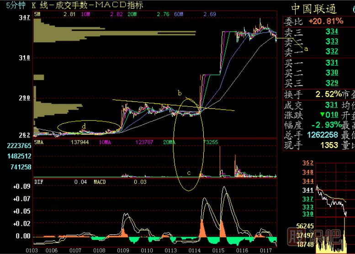Click the 0115 date on time axis

pyautogui.click(x=218, y=250)
